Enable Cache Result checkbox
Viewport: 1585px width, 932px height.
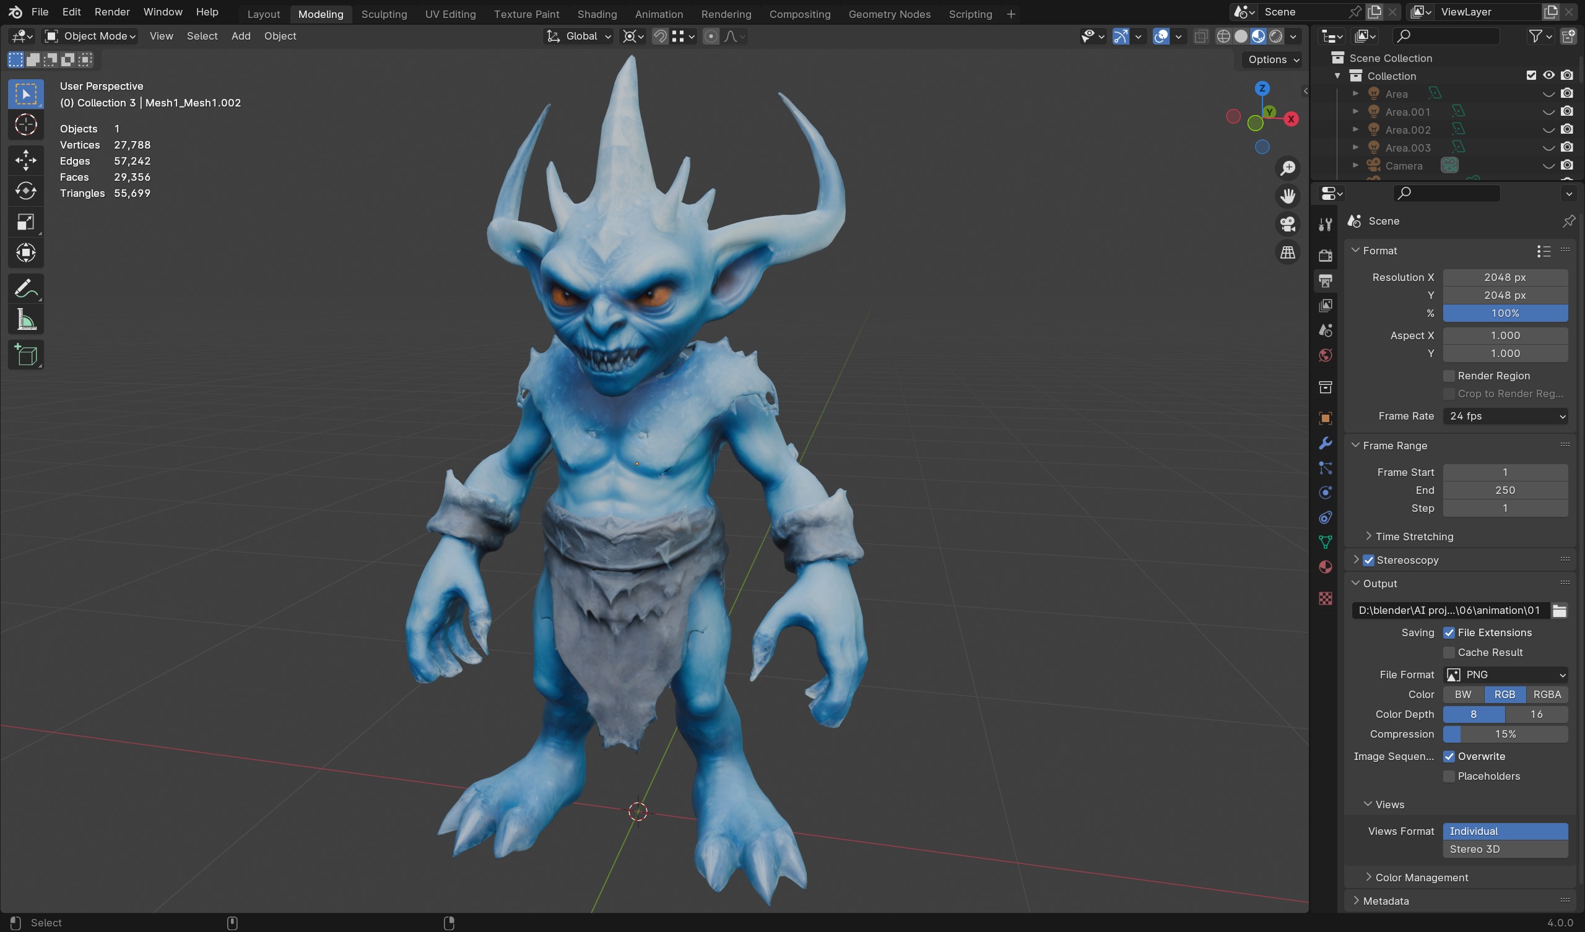point(1449,653)
